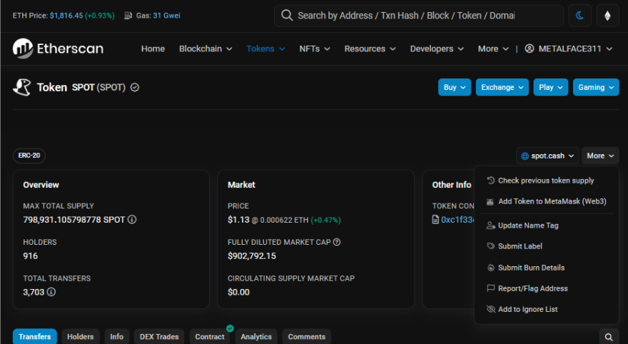Click the $1.13 price value
Screen dimensions: 628x344
[238, 219]
